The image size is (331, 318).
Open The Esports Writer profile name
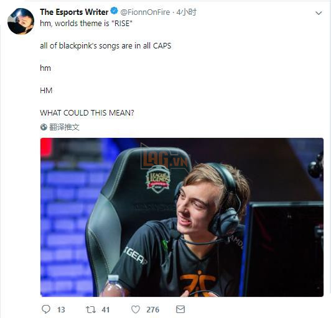tap(74, 12)
